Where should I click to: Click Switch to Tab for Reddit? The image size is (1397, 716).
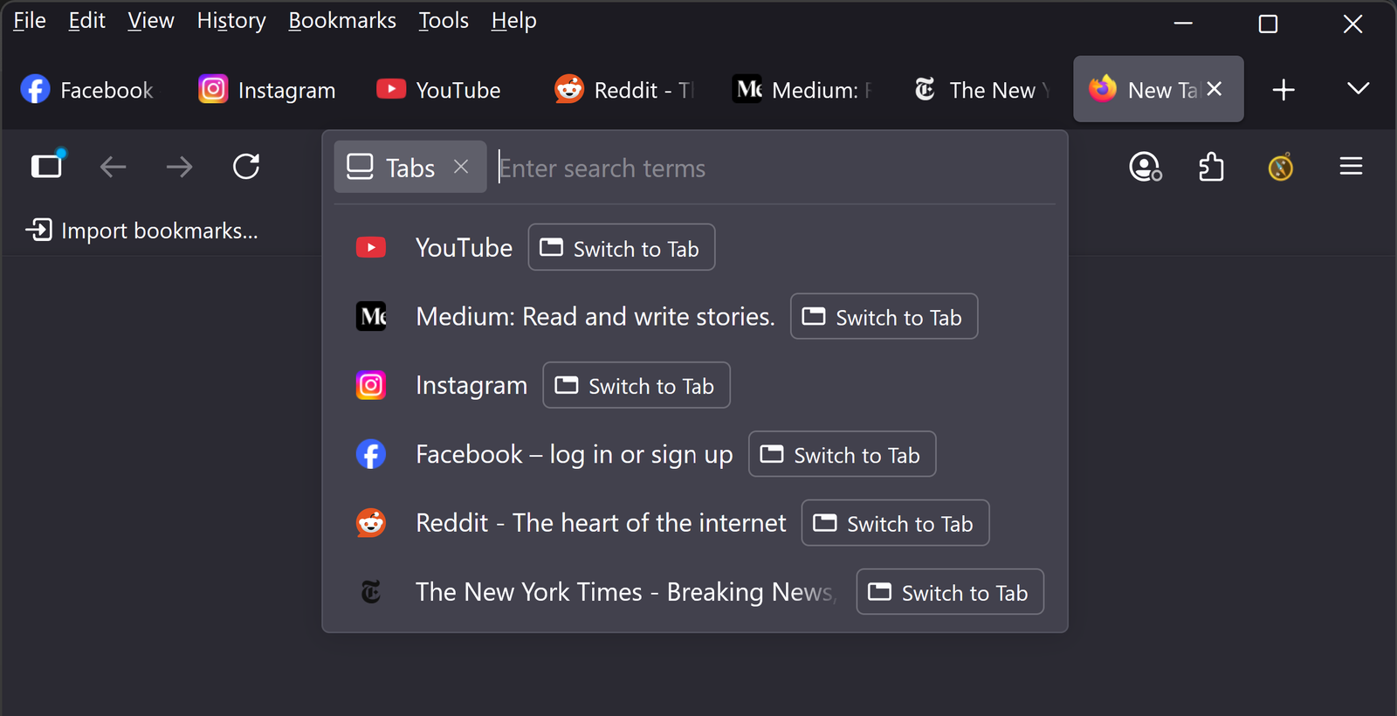(895, 523)
